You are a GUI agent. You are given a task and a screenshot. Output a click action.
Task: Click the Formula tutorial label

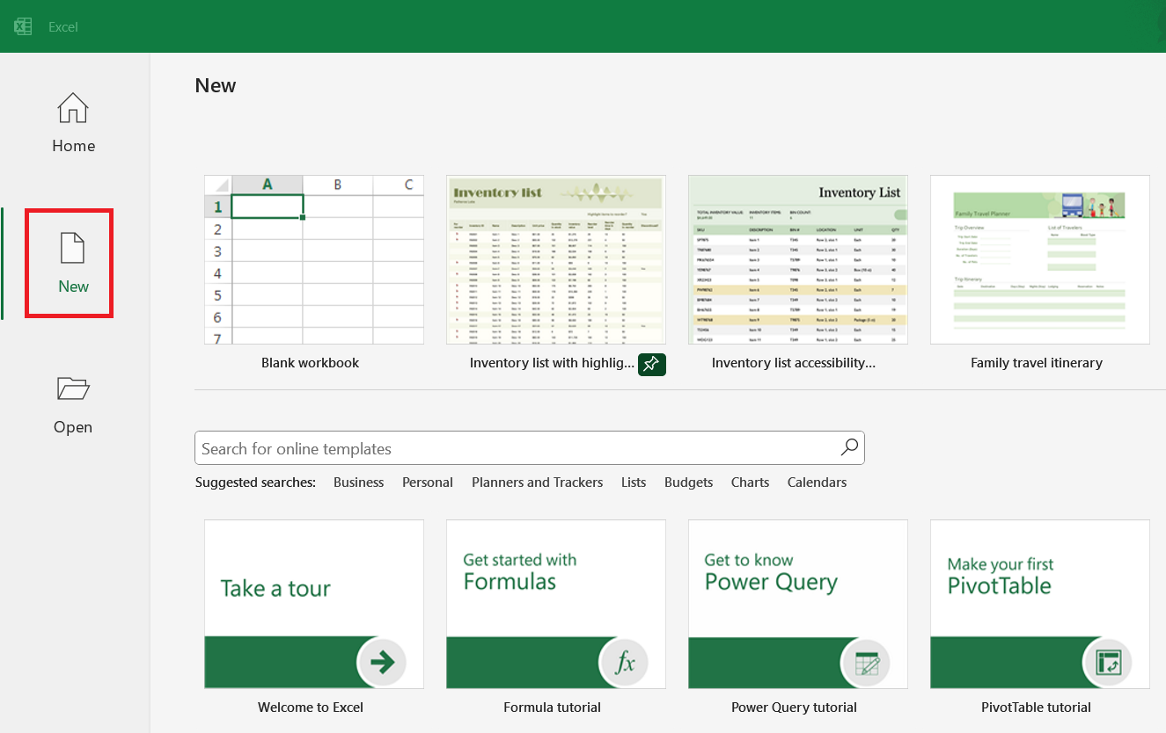(553, 708)
